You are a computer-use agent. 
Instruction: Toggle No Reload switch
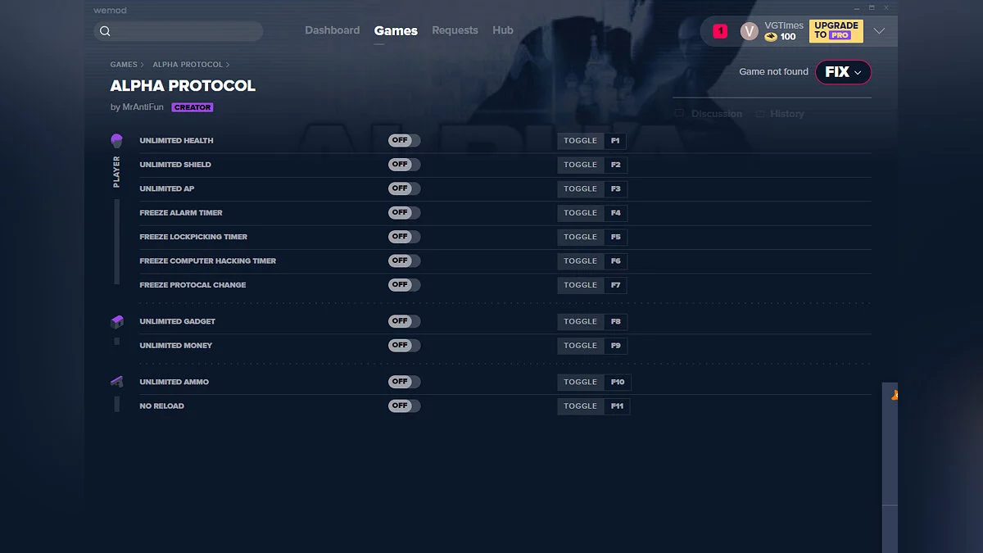pos(404,406)
